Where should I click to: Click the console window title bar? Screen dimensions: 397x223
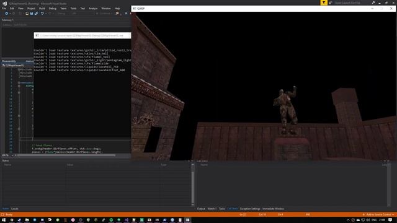pos(83,35)
